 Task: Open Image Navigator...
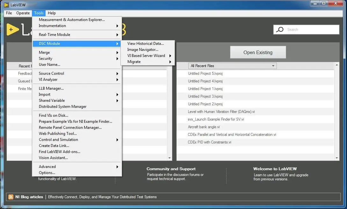(x=148, y=50)
